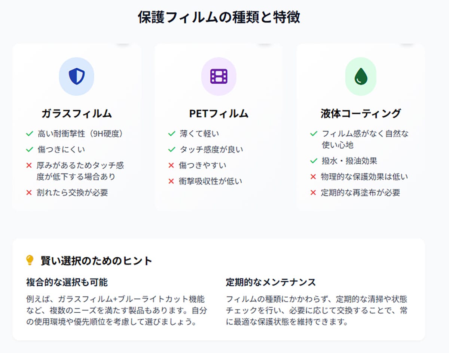Click the purple film strip icon
Image resolution: width=449 pixels, height=353 pixels.
219,76
